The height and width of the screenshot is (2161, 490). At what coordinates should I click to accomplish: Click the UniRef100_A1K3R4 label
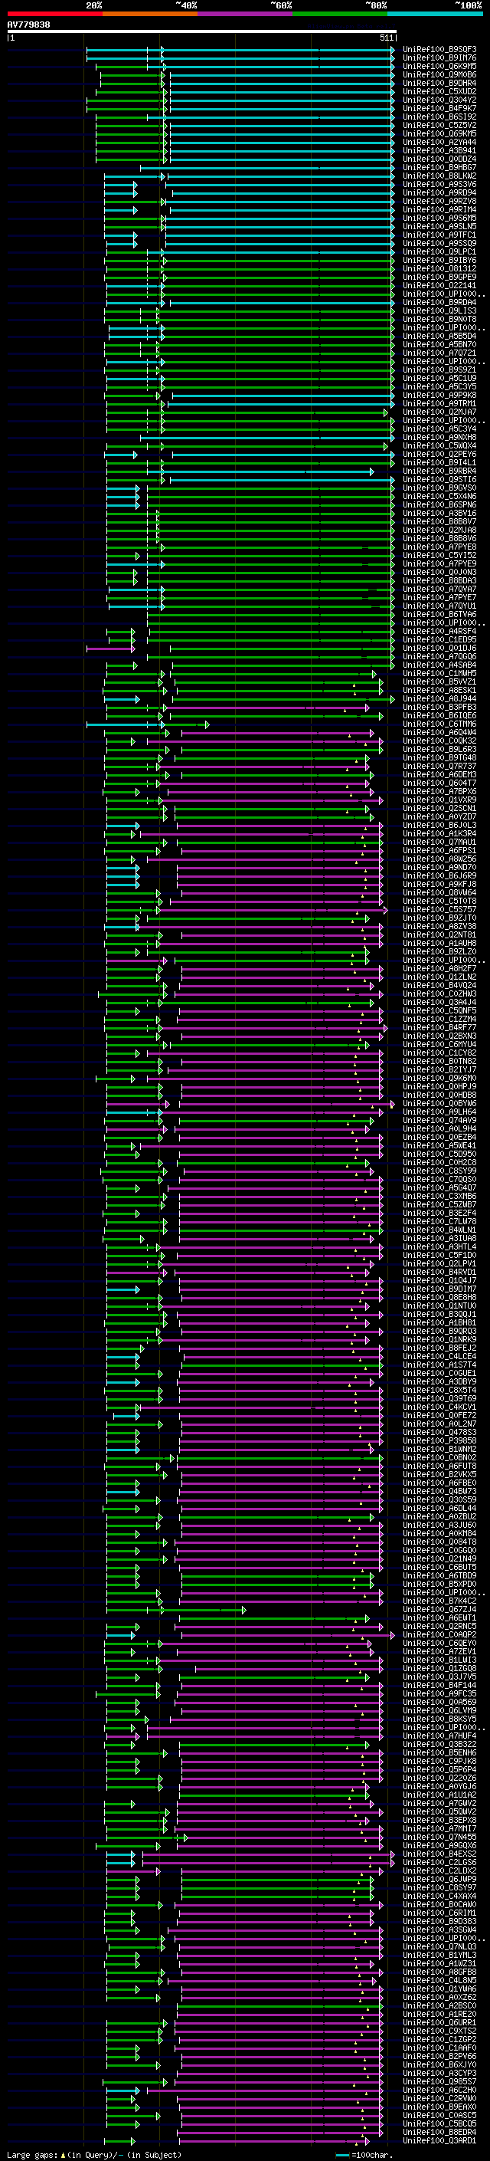[x=439, y=834]
